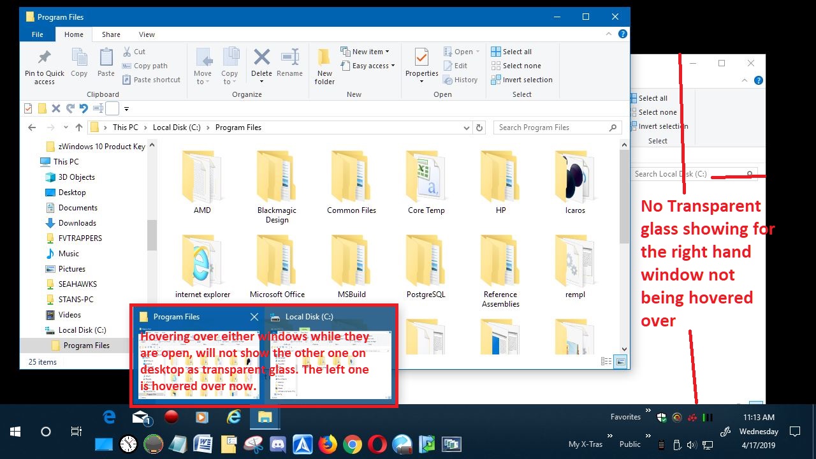Click Select all in Program Files window

pos(511,52)
